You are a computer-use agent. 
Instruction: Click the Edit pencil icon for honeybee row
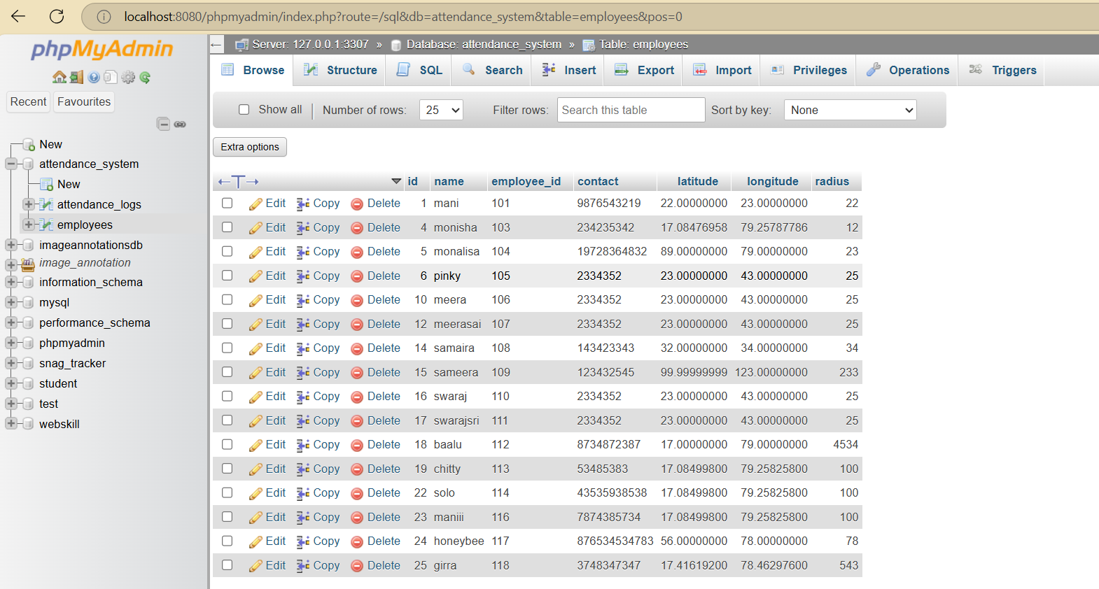coord(255,541)
